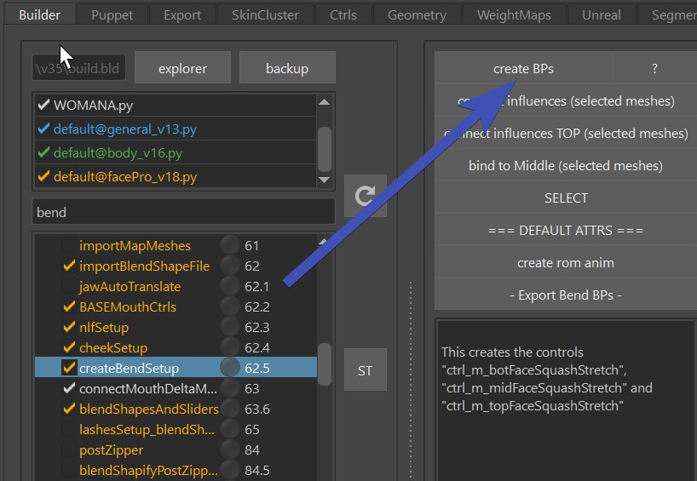697x481 pixels.
Task: Switch to the Puppet tab
Action: [x=112, y=14]
